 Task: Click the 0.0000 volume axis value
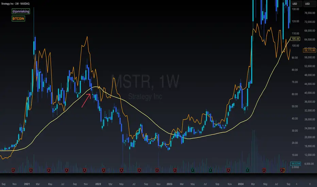point(295,167)
